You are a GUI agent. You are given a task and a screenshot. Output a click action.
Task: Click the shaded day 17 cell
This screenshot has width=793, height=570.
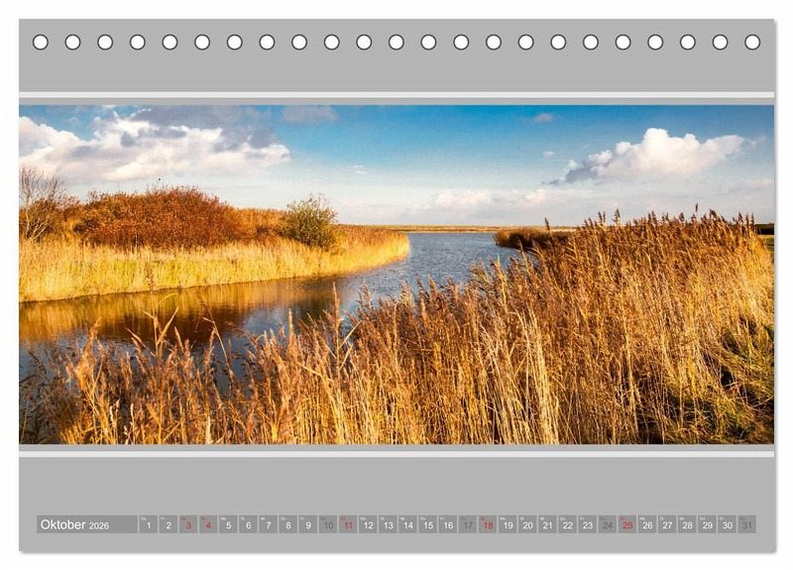(x=468, y=524)
